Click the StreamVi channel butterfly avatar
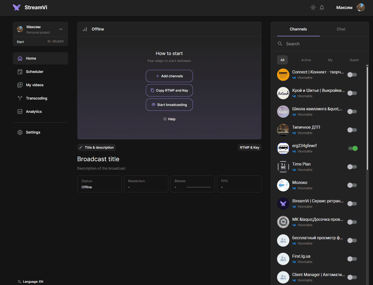The height and width of the screenshot is (285, 373). pos(283,204)
